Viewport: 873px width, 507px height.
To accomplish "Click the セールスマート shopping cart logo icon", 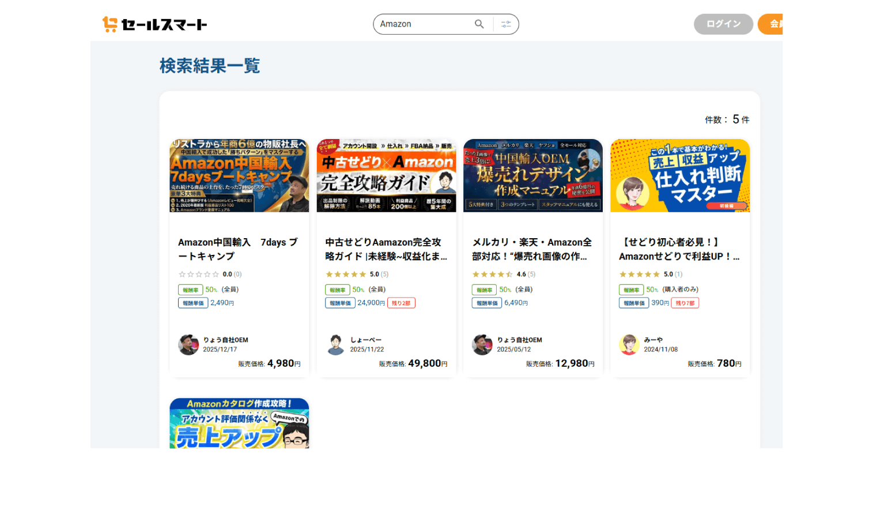I will [x=108, y=24].
